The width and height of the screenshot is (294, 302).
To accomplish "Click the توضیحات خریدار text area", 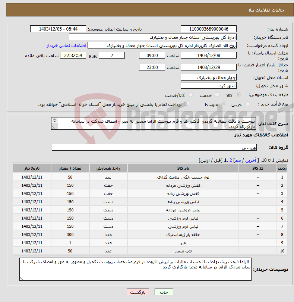I will pyautogui.click(x=135, y=269).
